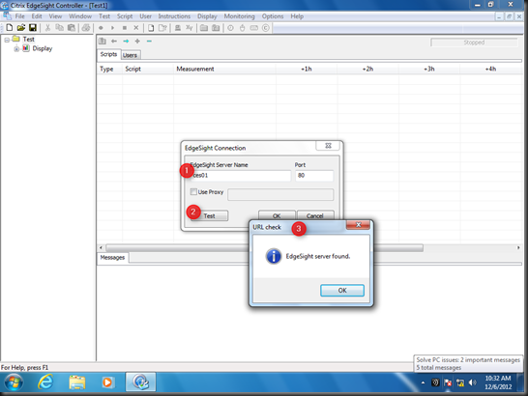Click OK in EdgeSight Connection dialog
Viewport: 528px width, 396px height.
pos(277,215)
